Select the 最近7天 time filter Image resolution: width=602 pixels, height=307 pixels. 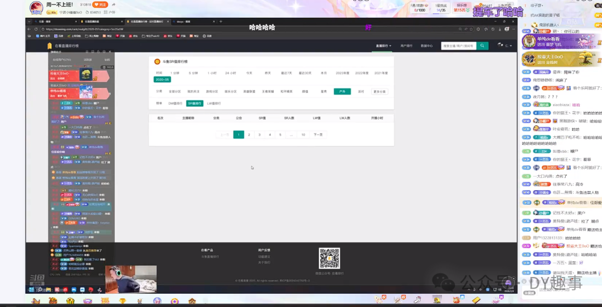pyautogui.click(x=287, y=73)
